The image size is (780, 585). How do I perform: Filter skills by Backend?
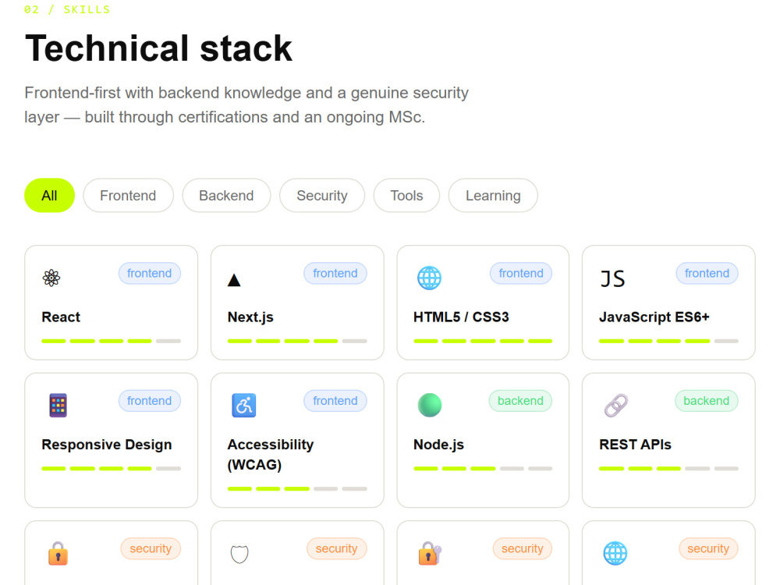click(x=226, y=196)
